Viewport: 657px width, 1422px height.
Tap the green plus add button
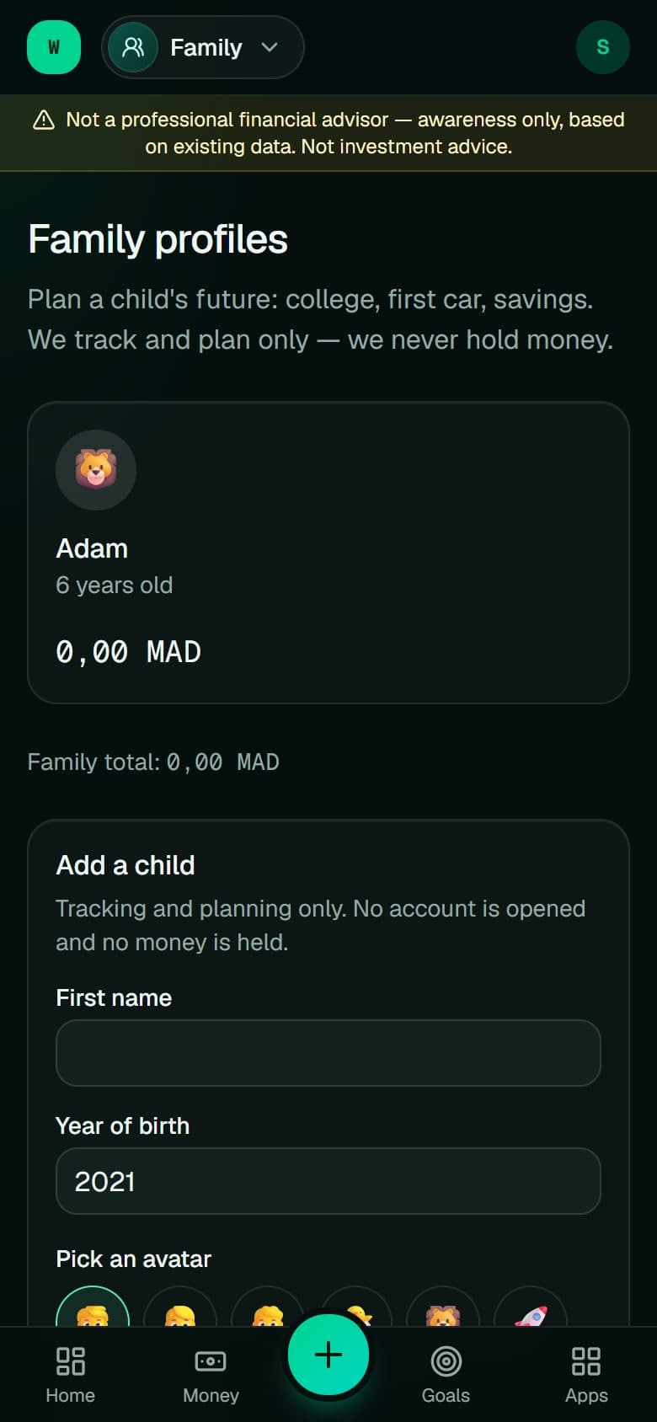pos(328,1355)
